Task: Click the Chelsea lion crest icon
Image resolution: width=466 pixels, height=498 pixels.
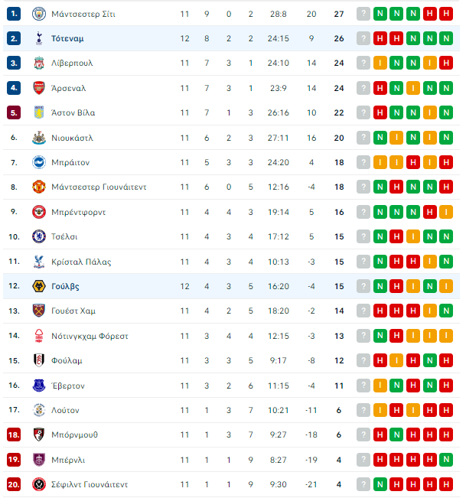Action: point(39,236)
